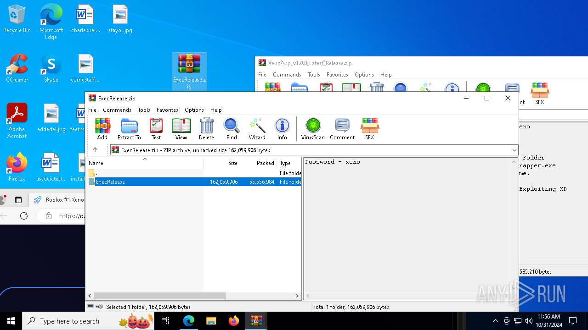
Task: Select CCleaner desktop icon
Action: point(17,69)
